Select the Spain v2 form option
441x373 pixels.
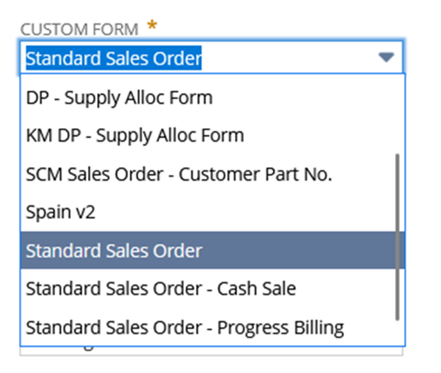tap(213, 212)
